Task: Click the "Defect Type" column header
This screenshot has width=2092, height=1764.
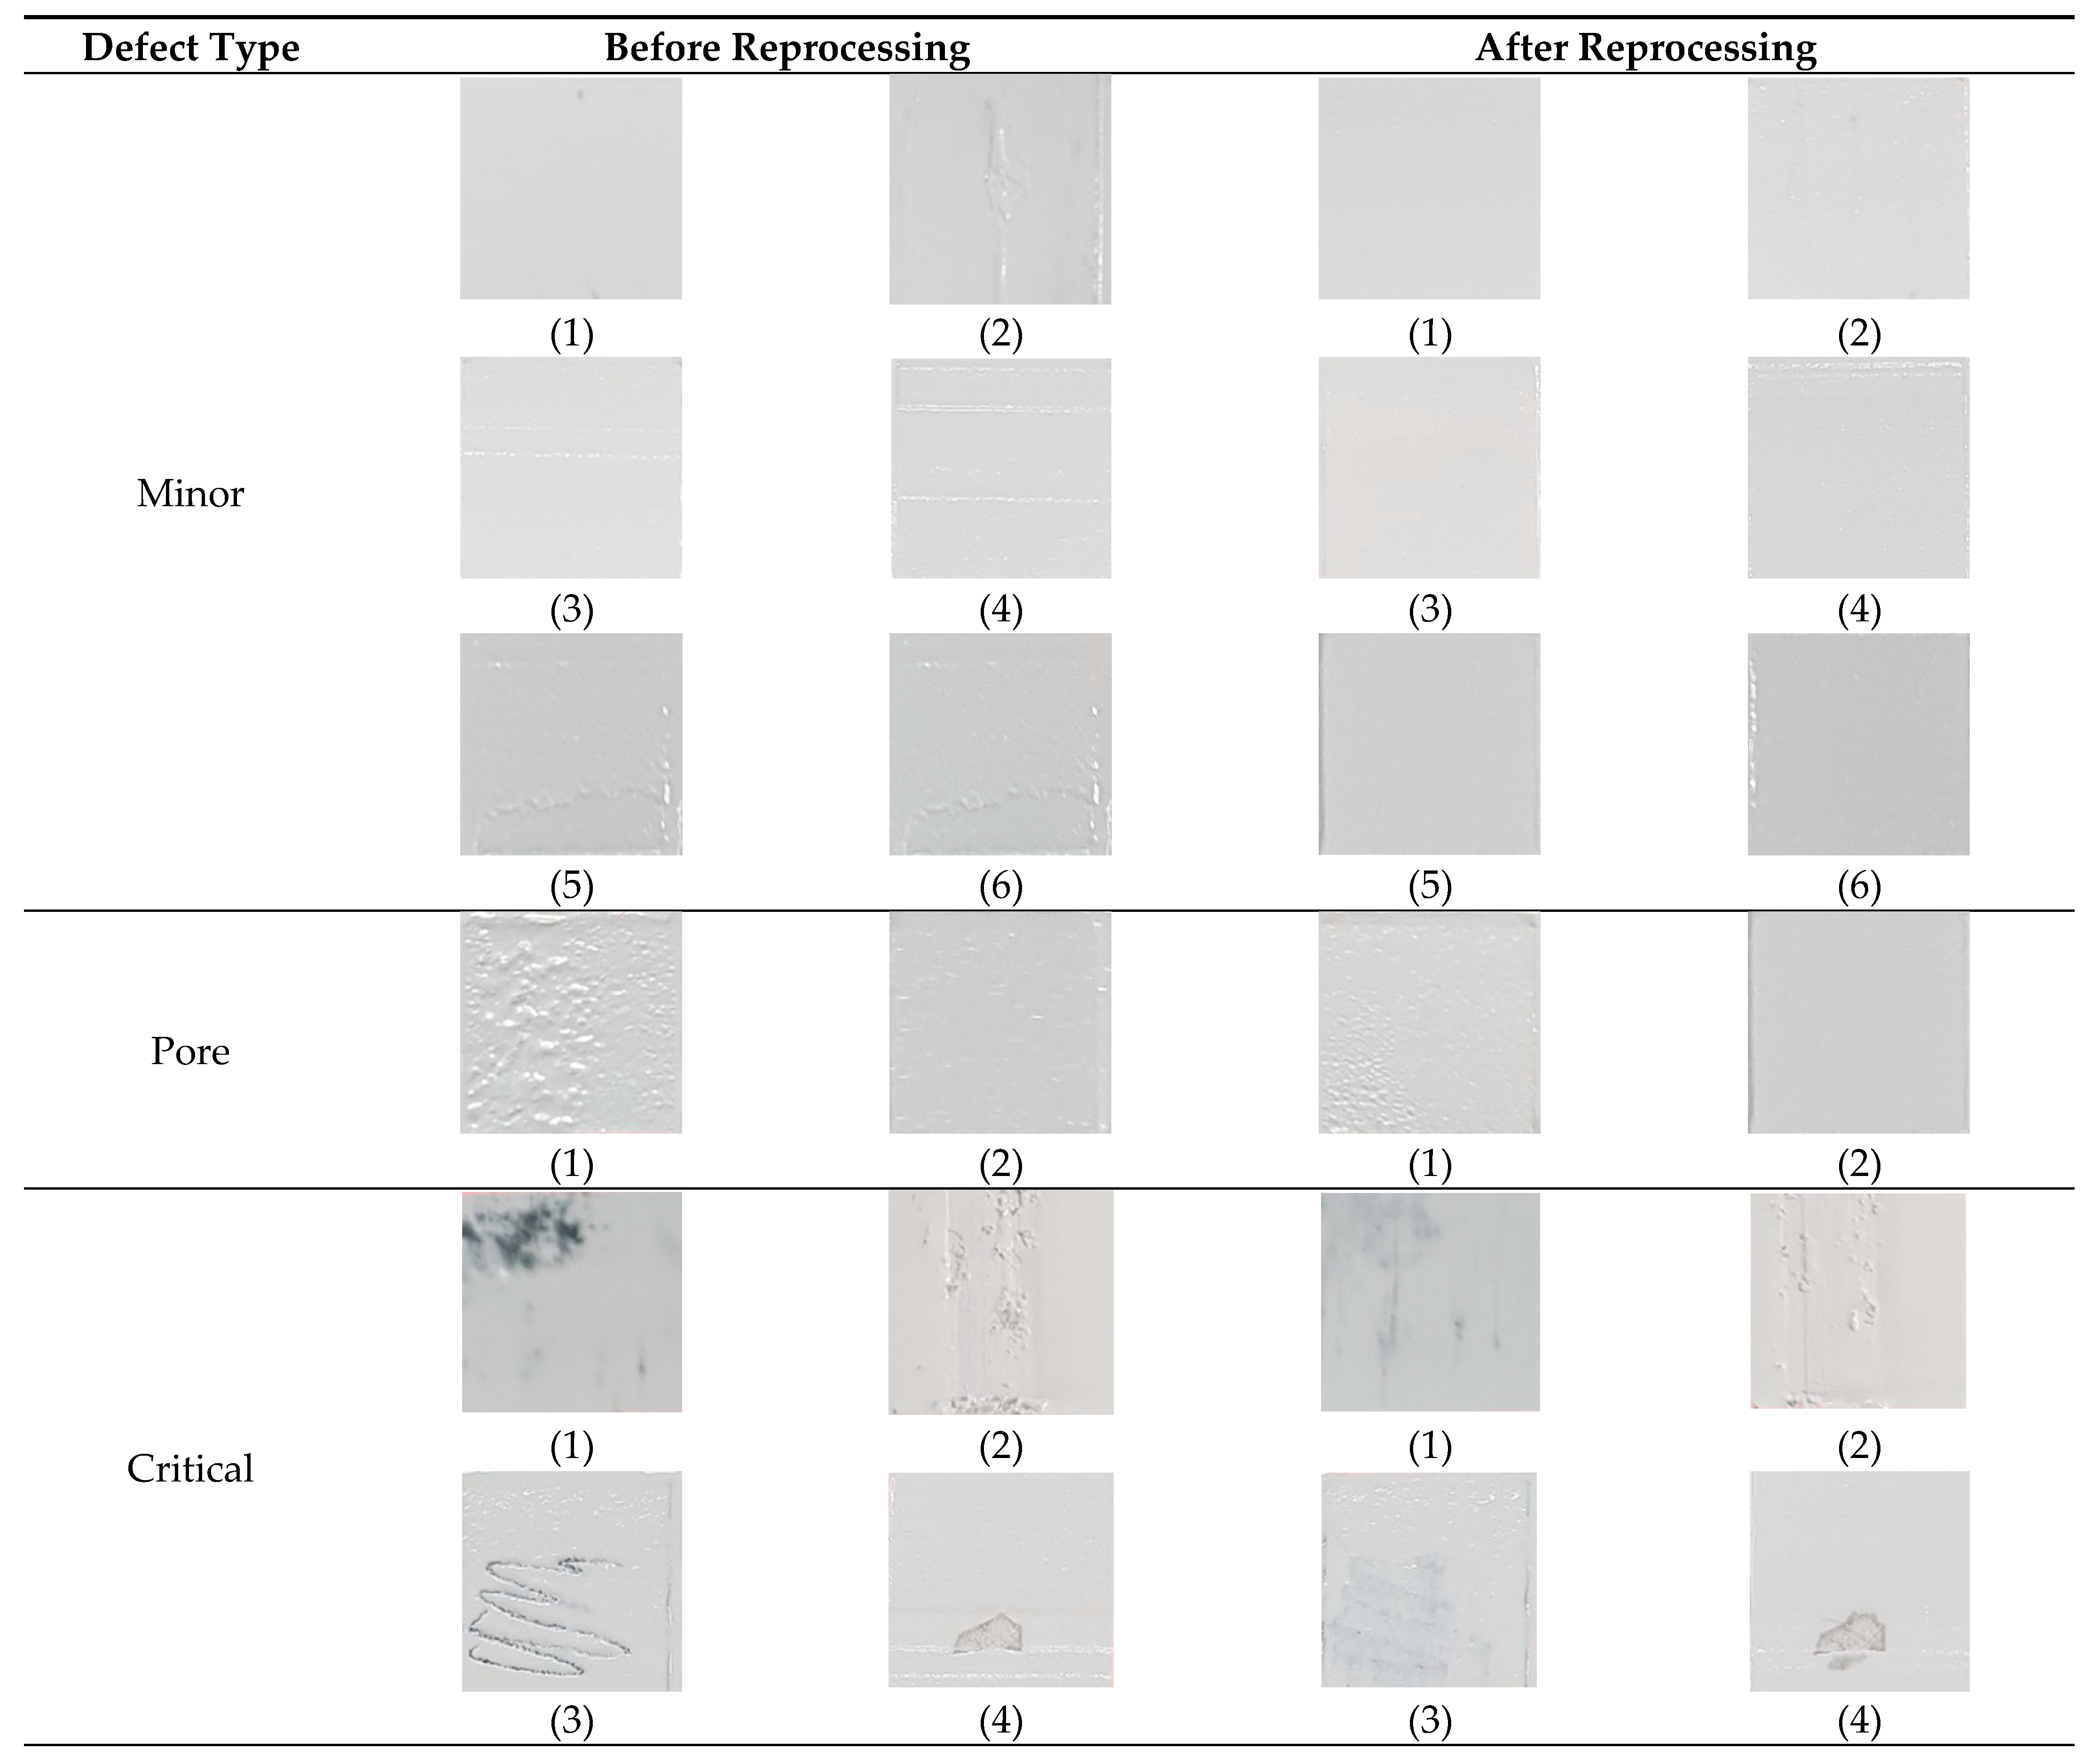Action: click(x=190, y=47)
